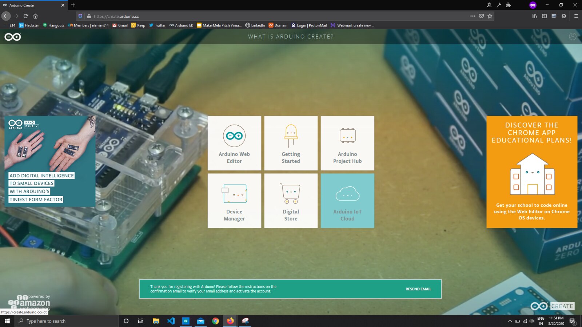The width and height of the screenshot is (582, 327).
Task: Open the puzzle-piece extensions icon
Action: click(509, 5)
